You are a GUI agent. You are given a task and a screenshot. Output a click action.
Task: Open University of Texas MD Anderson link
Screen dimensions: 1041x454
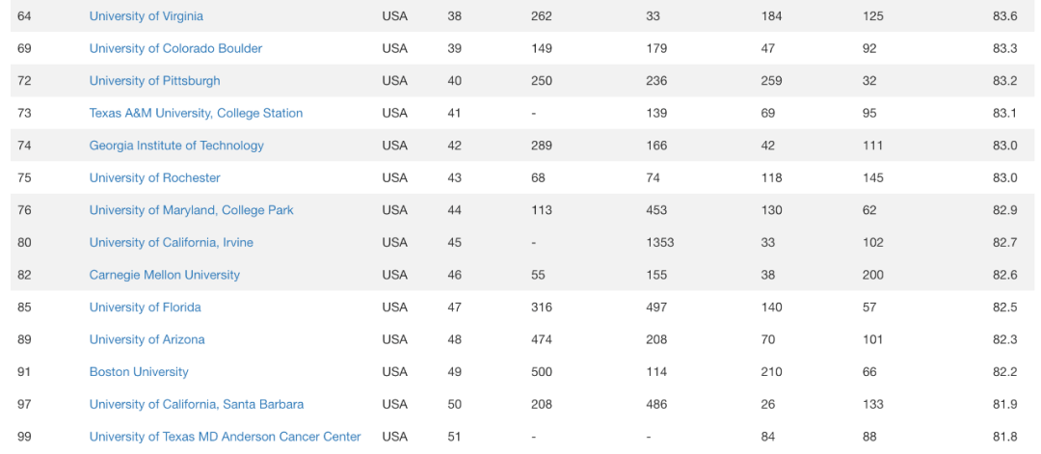click(225, 437)
